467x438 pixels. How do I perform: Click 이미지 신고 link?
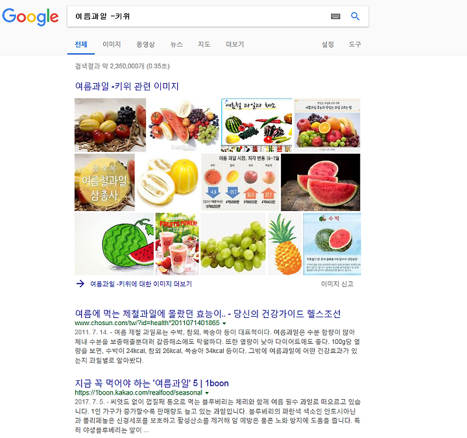[x=337, y=284]
